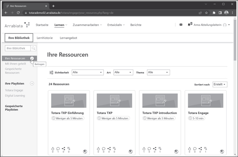
Task: Click the filter sliders icon beside Sichtbarkeit
Action: [51, 72]
